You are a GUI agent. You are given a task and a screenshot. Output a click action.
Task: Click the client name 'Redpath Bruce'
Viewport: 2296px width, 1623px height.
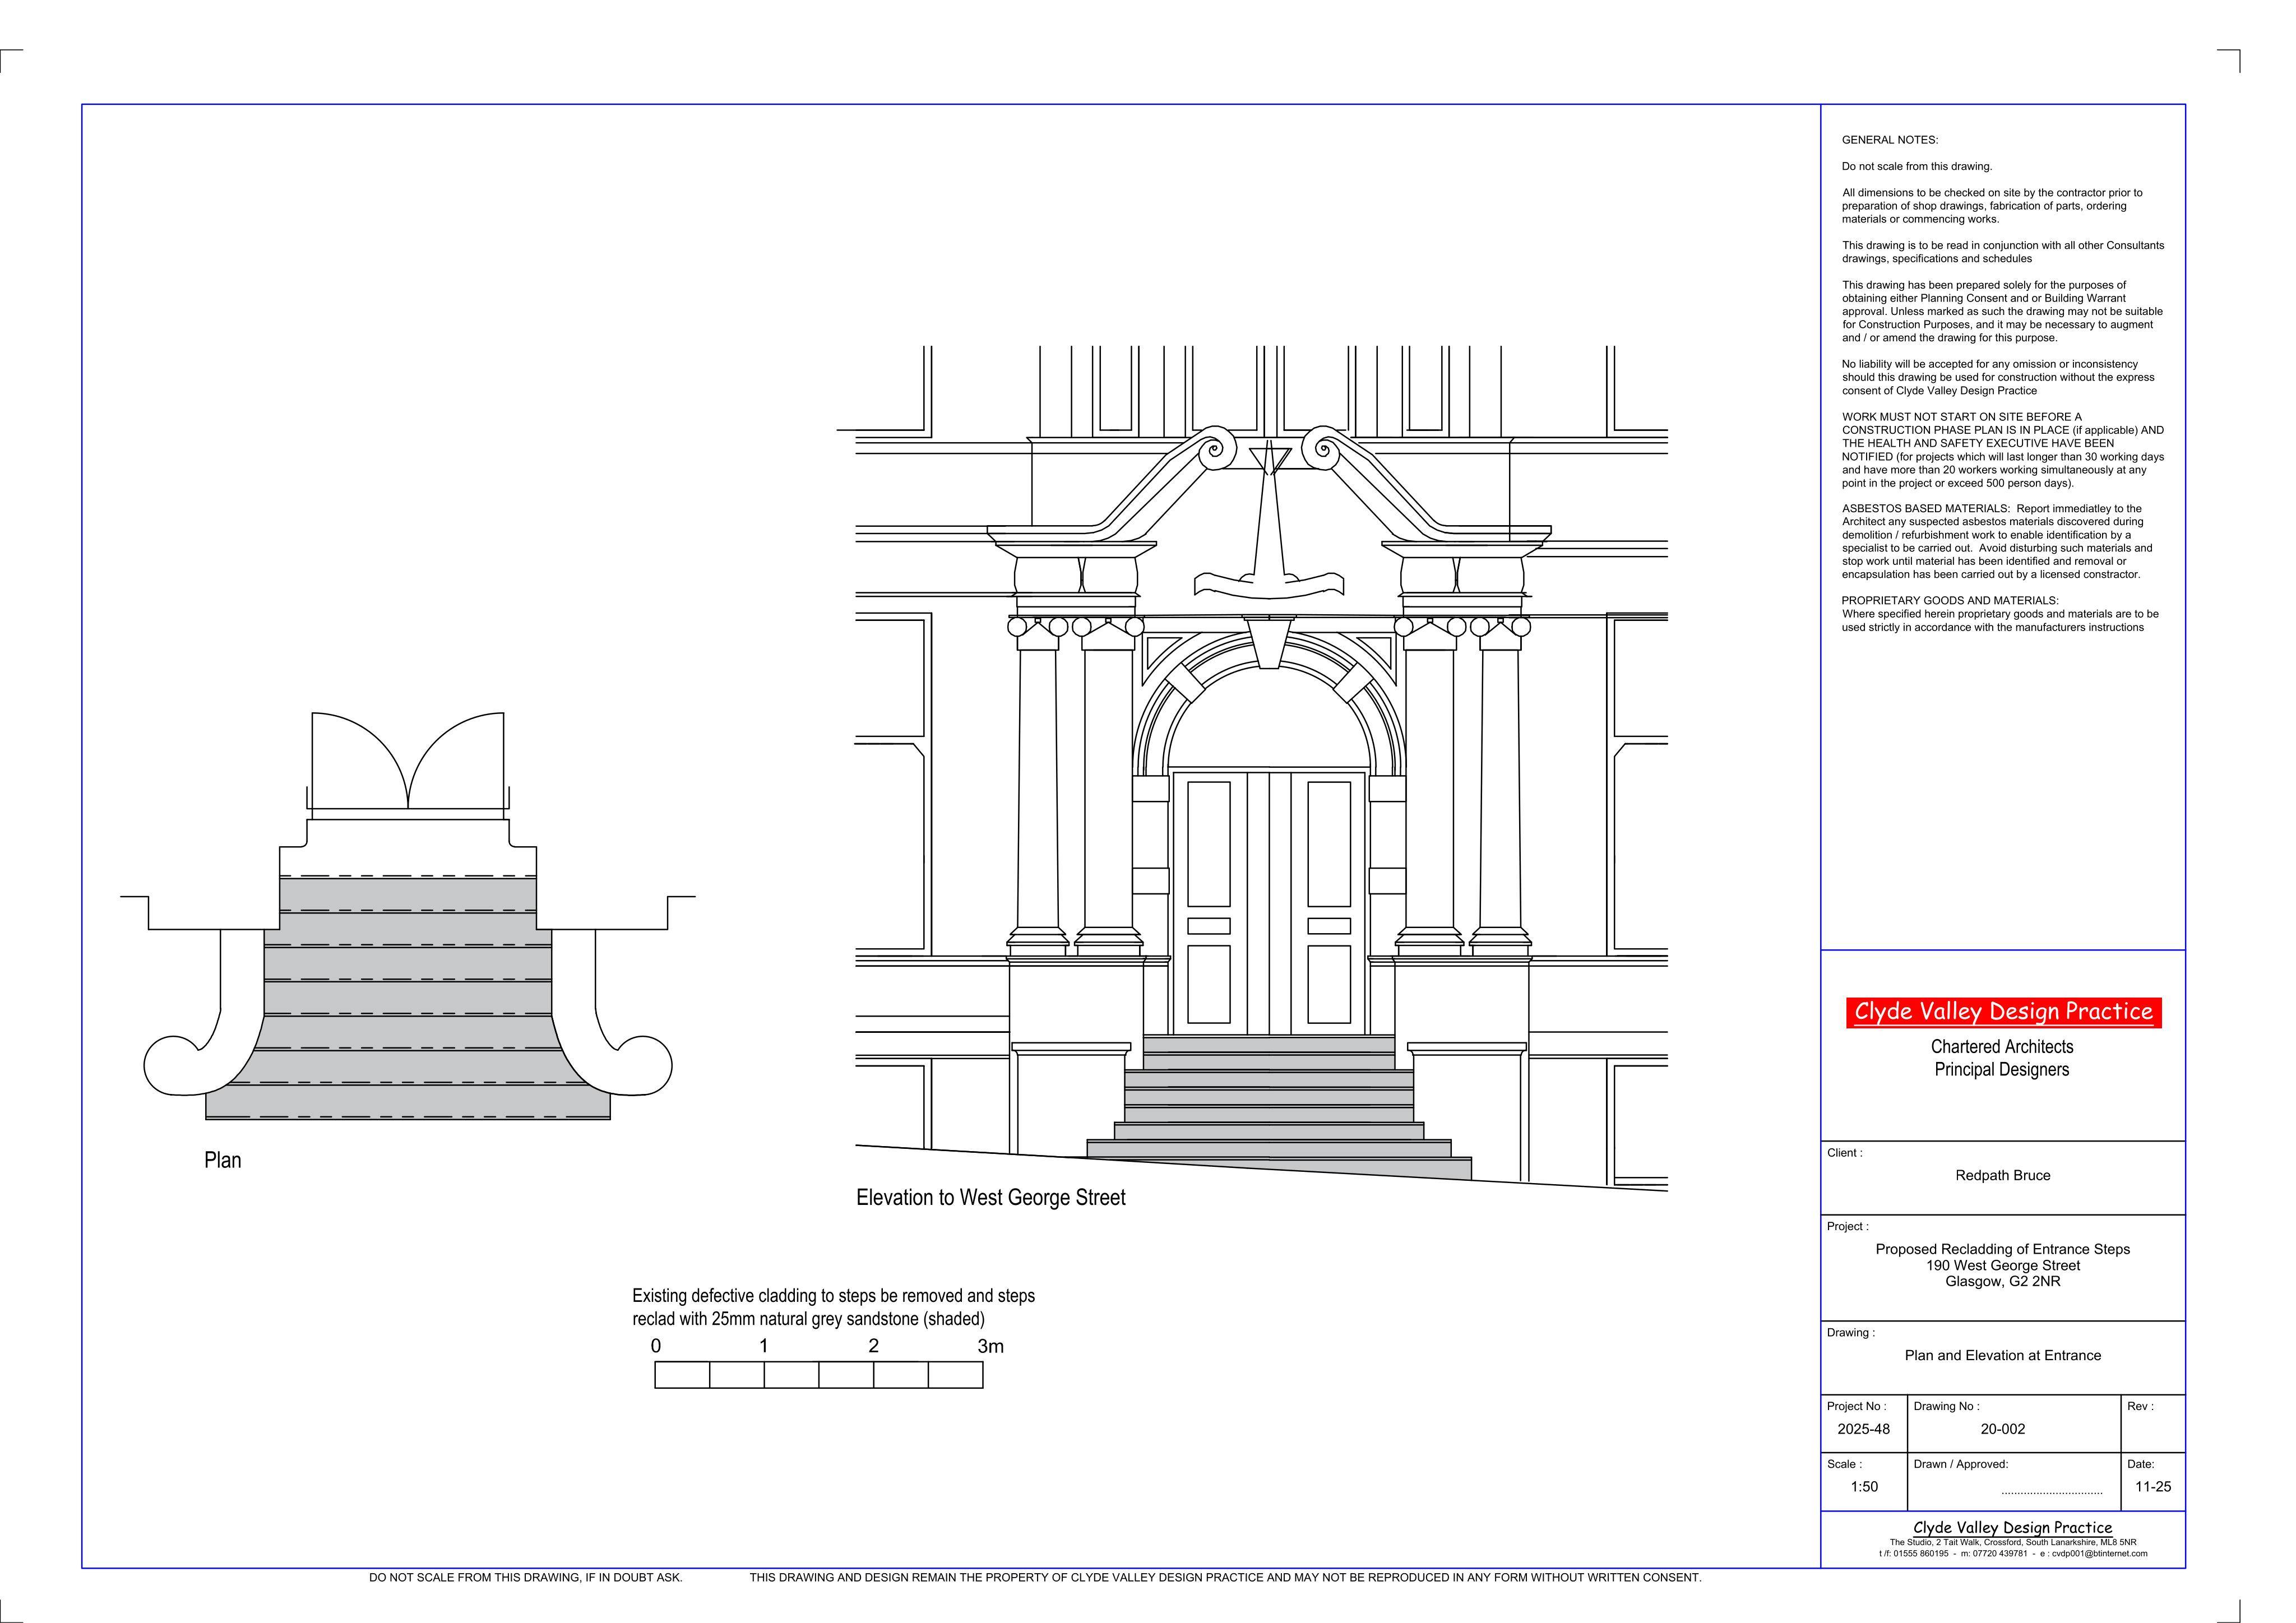point(2003,1175)
